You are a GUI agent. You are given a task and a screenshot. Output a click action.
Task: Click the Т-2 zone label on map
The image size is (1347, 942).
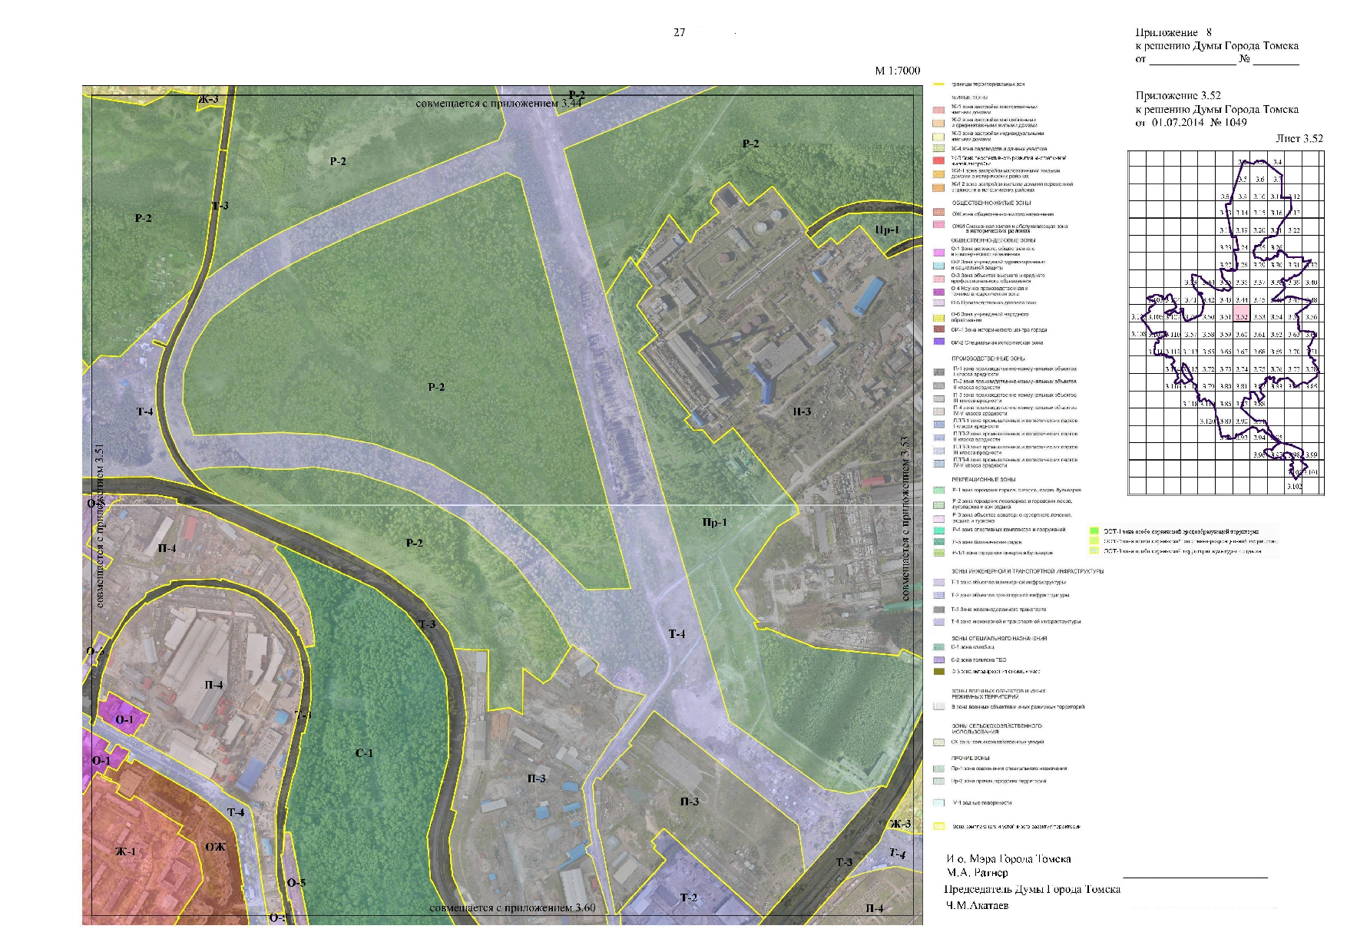point(689,897)
